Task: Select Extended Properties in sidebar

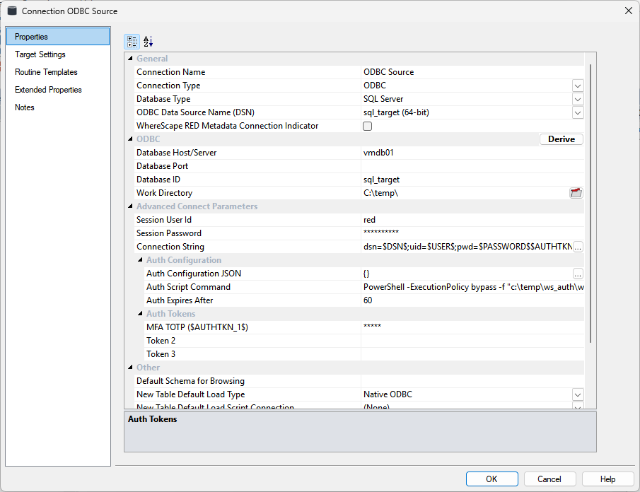Action: (48, 90)
